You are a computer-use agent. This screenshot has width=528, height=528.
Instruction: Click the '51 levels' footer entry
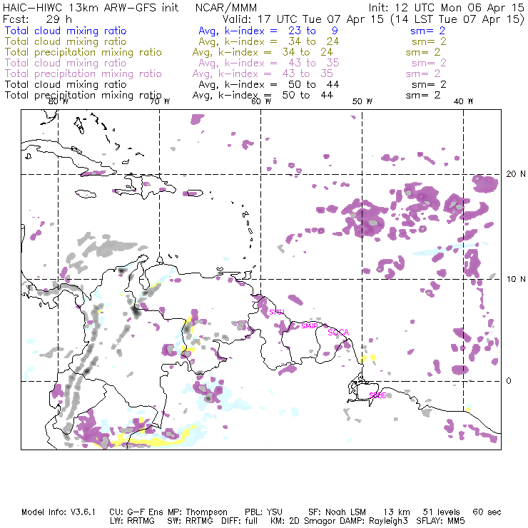point(441,512)
